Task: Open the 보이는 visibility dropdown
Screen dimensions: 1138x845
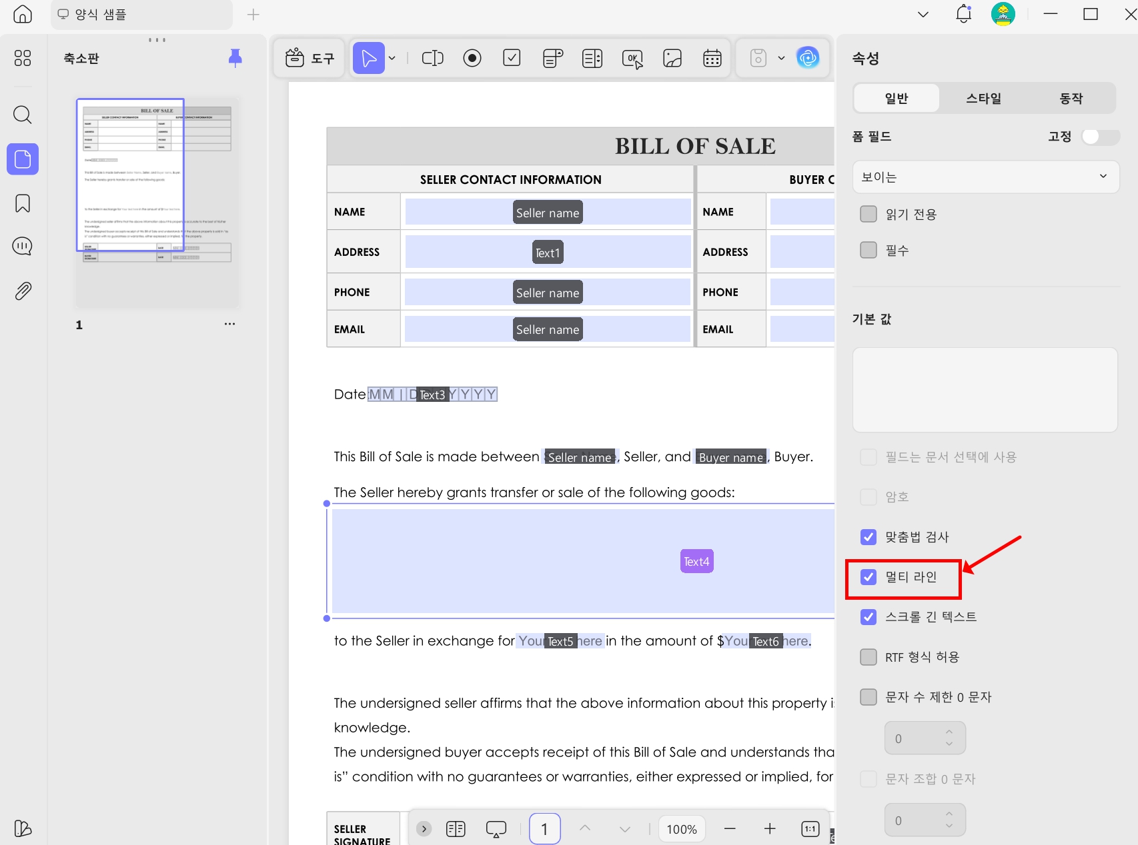Action: 986,177
